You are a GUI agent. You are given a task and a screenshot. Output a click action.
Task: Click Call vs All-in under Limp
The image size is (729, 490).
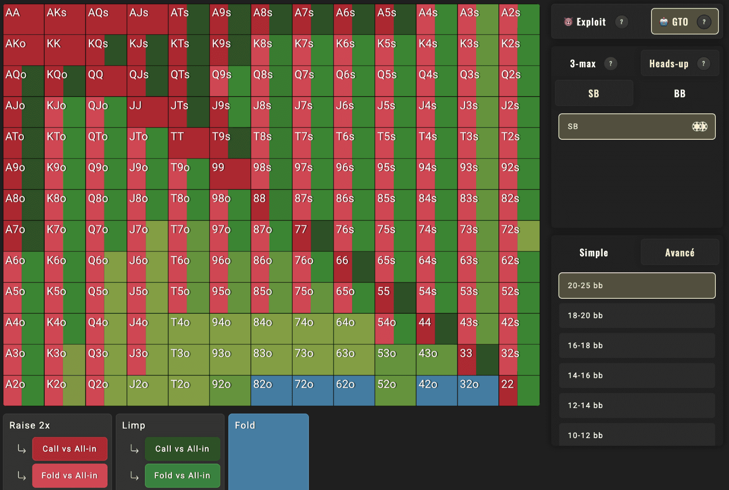tap(182, 449)
